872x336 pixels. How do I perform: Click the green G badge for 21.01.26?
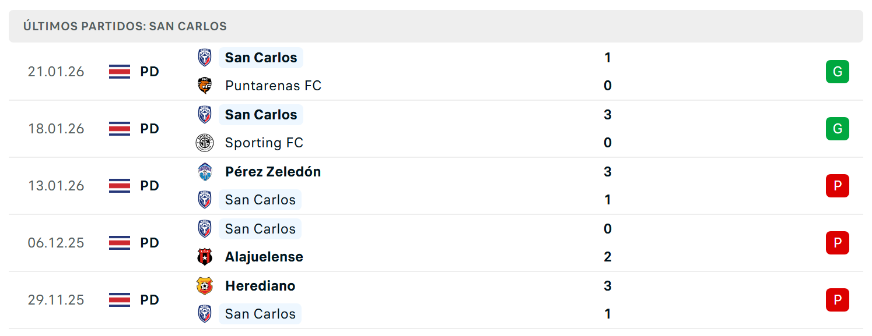click(838, 72)
